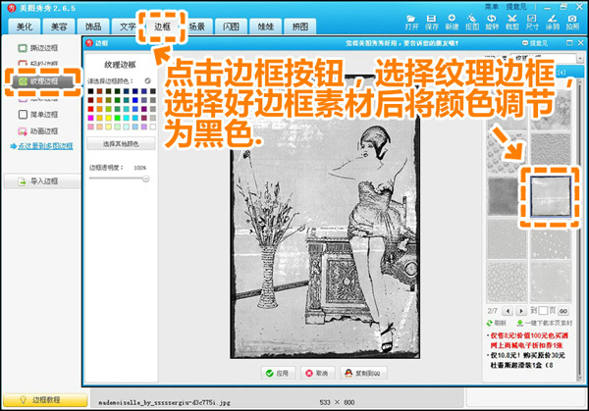
Task: Select the 裁剪 crop scissors icon
Action: [x=512, y=23]
